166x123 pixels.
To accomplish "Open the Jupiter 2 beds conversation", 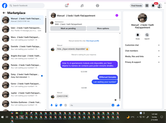I will coord(23,94).
